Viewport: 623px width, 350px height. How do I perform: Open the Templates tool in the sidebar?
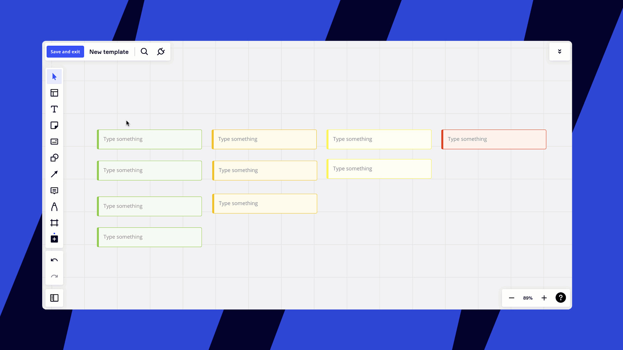54,93
